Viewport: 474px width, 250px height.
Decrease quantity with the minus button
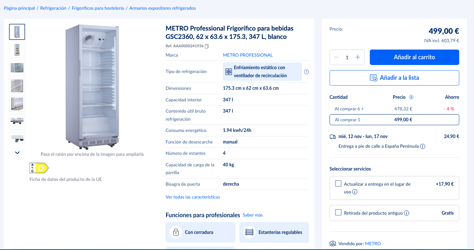(336, 57)
